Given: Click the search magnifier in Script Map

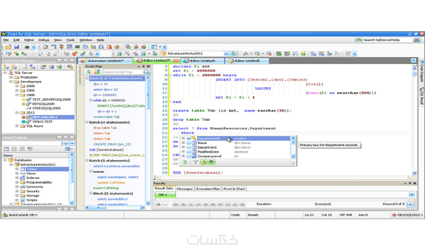Looking at the screenshot, I should coord(147,72).
